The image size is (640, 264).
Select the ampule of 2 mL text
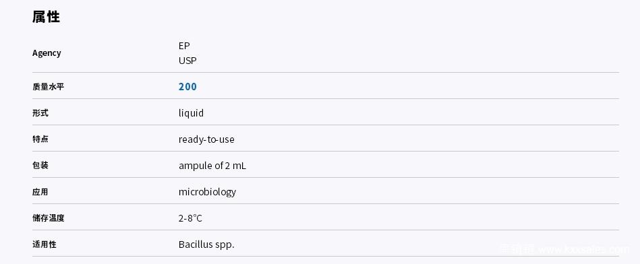212,166
